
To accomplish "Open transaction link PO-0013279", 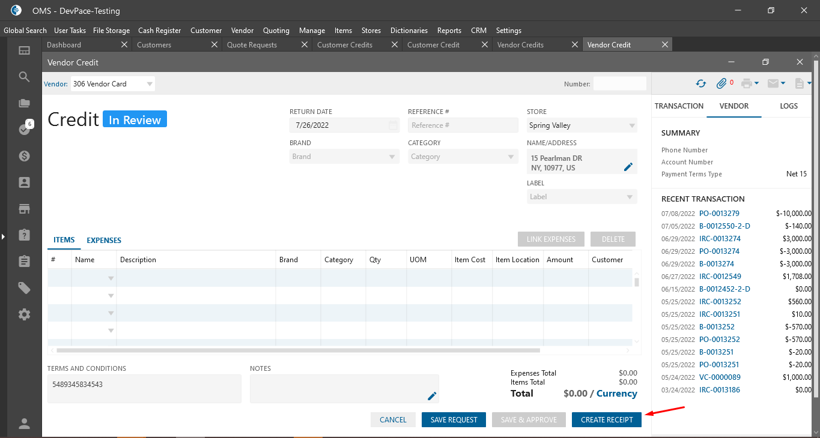I will 719,214.
